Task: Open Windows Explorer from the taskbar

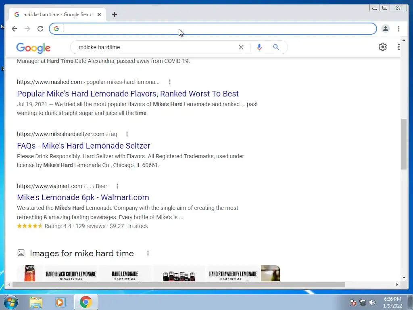Action: 36,302
